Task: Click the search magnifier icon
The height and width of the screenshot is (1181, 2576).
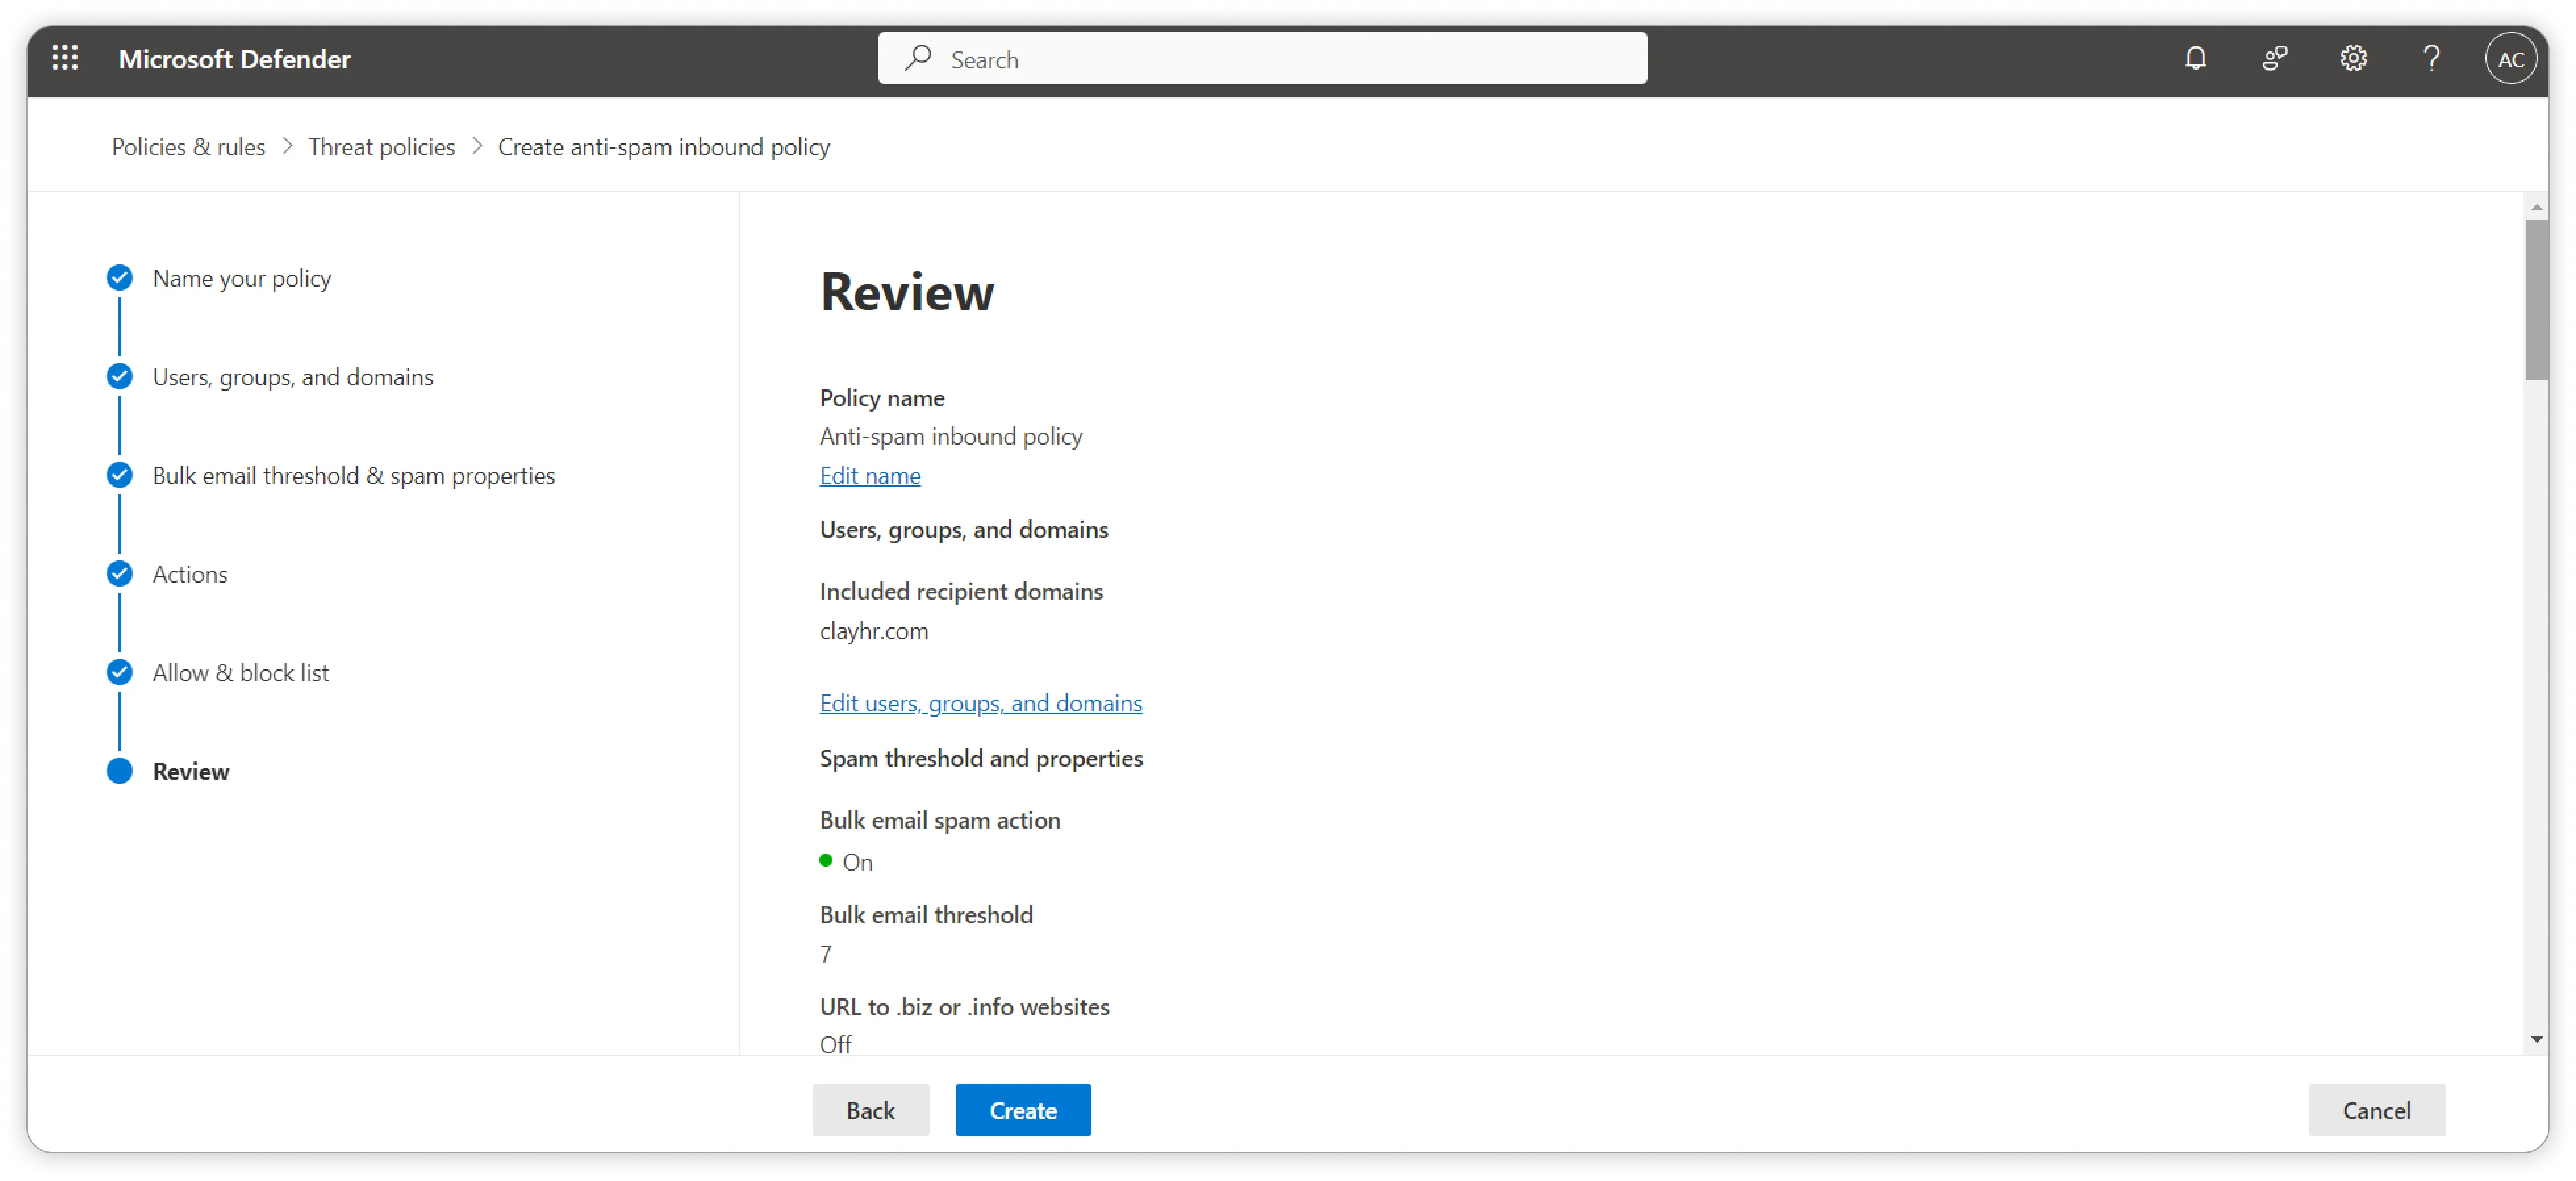Action: 917,58
